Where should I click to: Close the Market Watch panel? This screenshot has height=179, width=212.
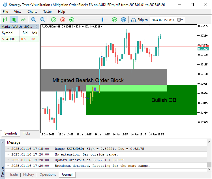coord(36,27)
